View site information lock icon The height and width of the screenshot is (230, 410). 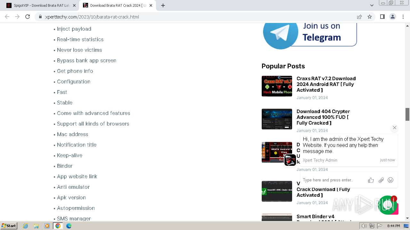[40, 17]
